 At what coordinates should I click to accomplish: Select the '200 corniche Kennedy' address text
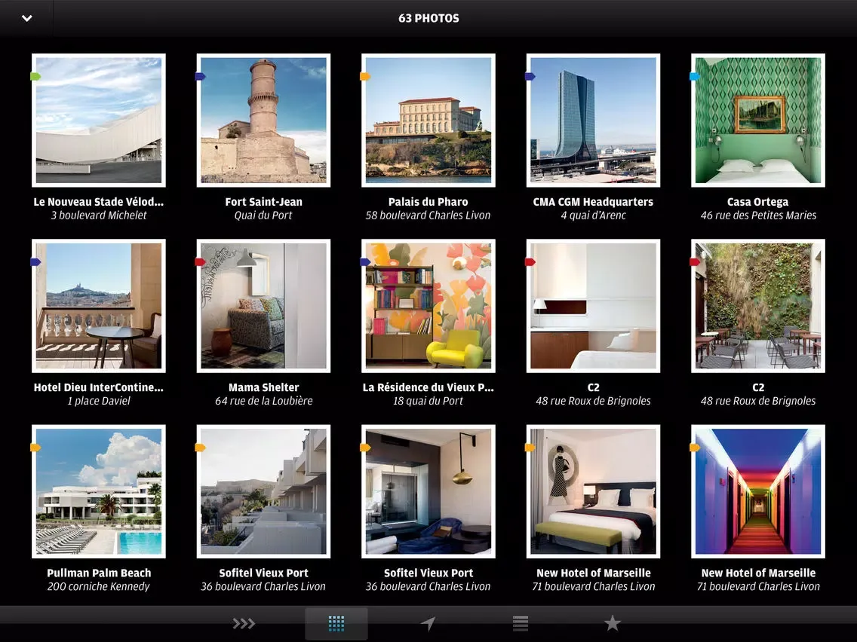[99, 586]
